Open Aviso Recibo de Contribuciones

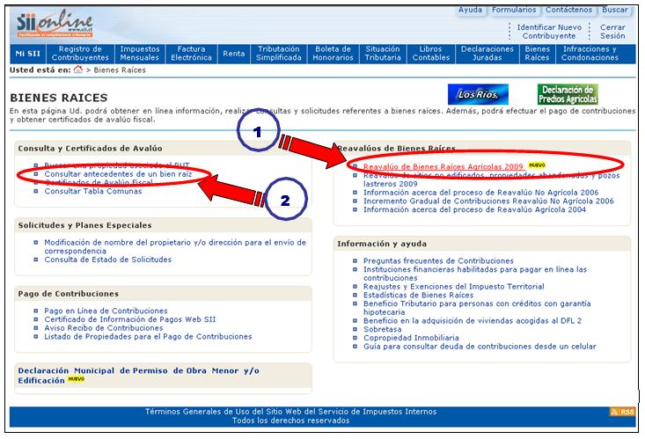tap(104, 328)
